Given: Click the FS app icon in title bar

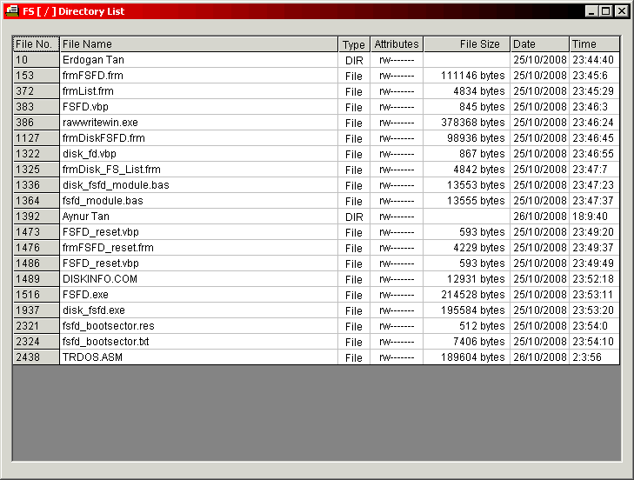Looking at the screenshot, I should tap(12, 11).
